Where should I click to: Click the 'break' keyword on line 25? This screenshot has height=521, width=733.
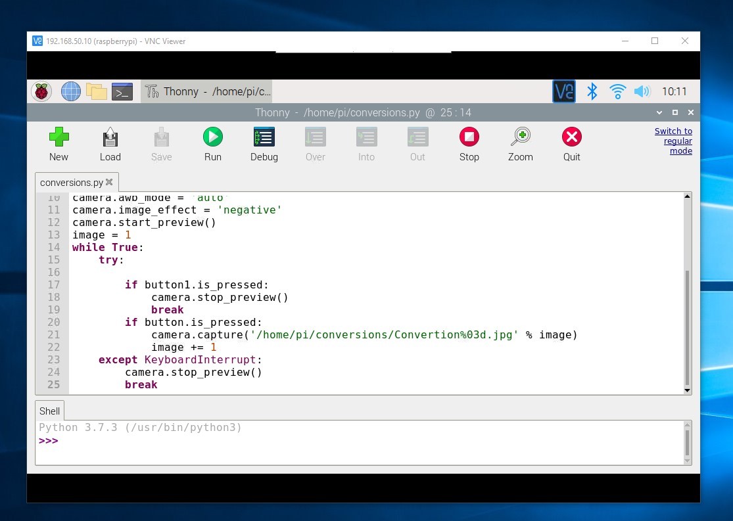pyautogui.click(x=141, y=384)
